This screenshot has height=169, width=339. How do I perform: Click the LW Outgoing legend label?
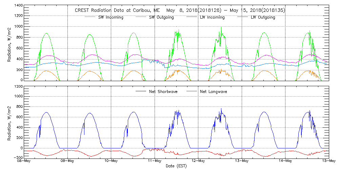click(263, 18)
